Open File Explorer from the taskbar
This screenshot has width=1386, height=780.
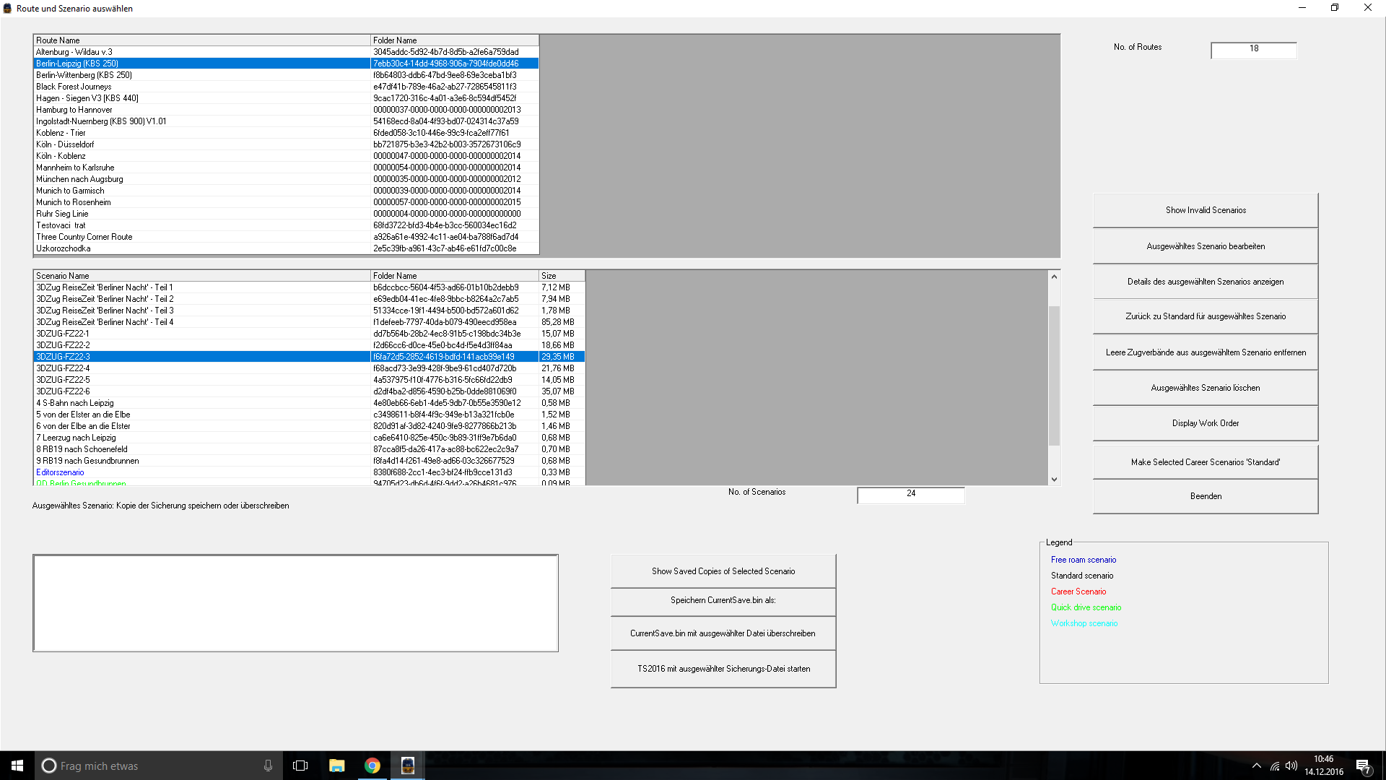pos(336,766)
